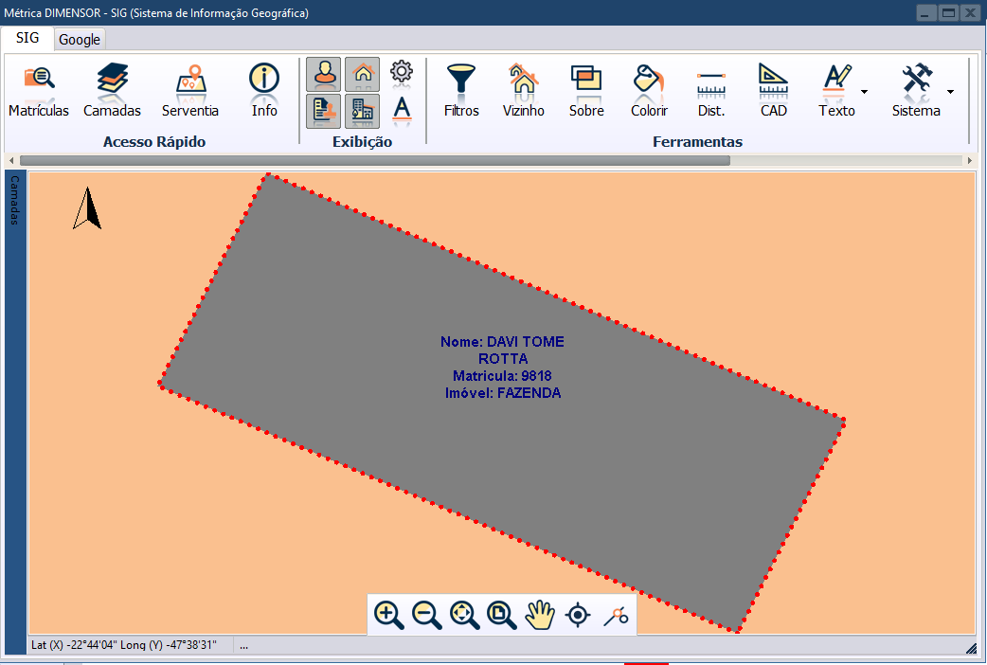The image size is (987, 665).
Task: Expand the Sistema dropdown arrow
Action: 950,92
